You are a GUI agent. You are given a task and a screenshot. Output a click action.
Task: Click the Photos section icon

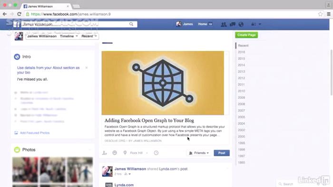(17, 150)
